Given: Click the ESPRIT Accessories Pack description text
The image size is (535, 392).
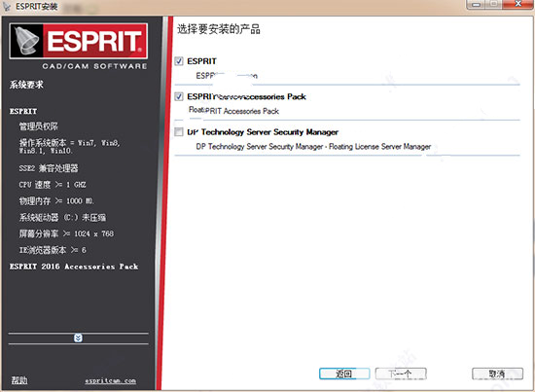Looking at the screenshot, I should pyautogui.click(x=233, y=111).
